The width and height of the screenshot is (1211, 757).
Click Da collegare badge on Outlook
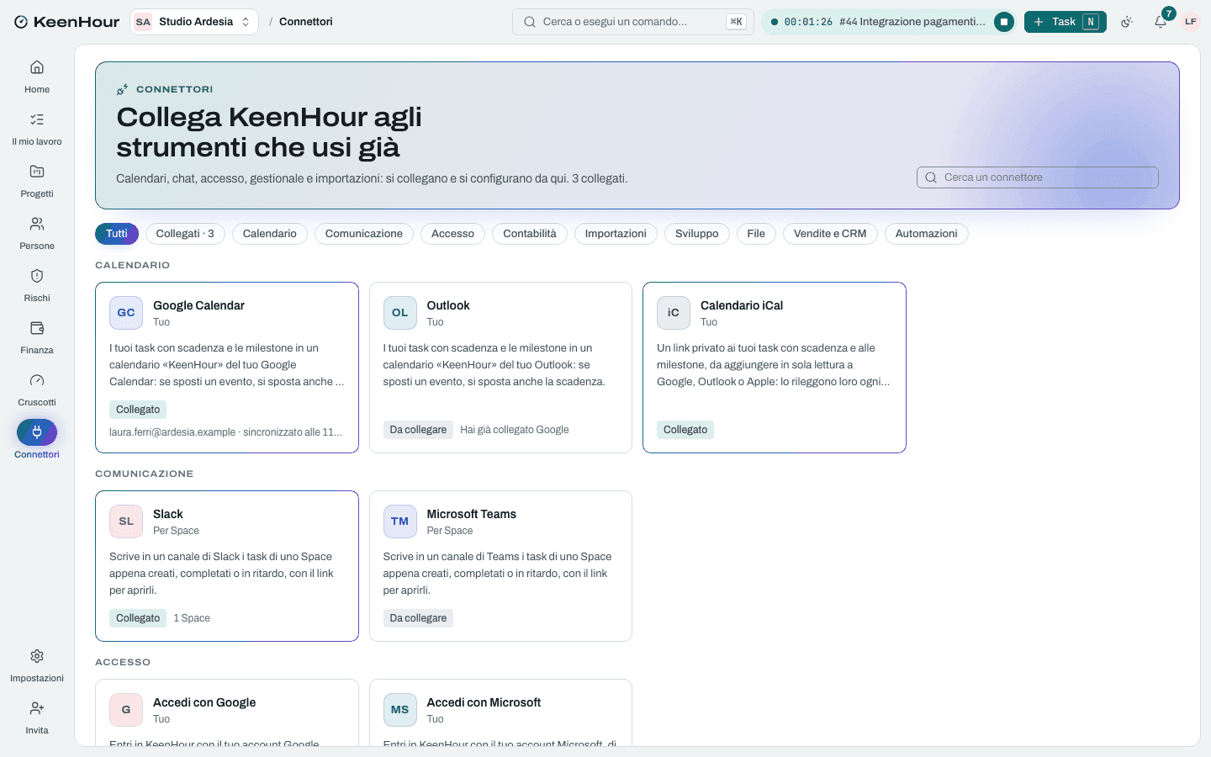click(418, 430)
